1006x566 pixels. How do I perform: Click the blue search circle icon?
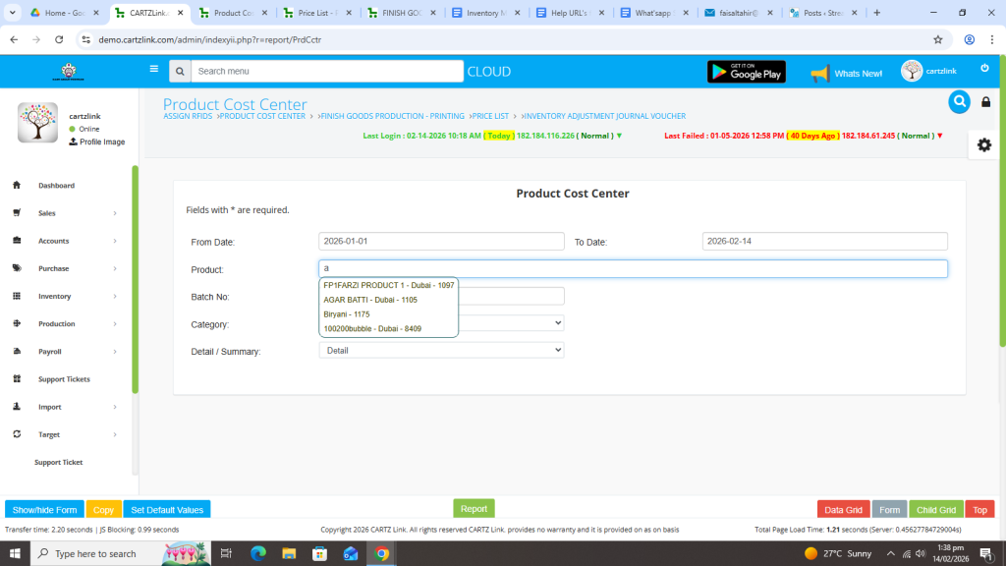point(959,102)
